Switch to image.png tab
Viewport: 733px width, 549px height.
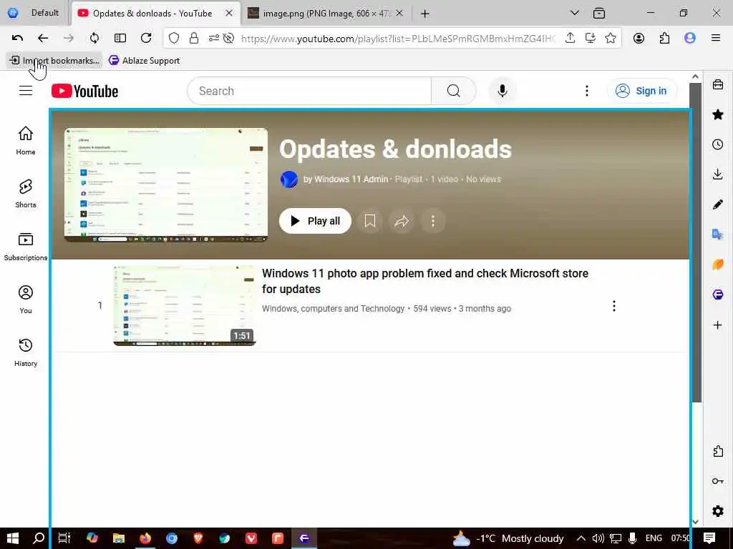coord(326,13)
